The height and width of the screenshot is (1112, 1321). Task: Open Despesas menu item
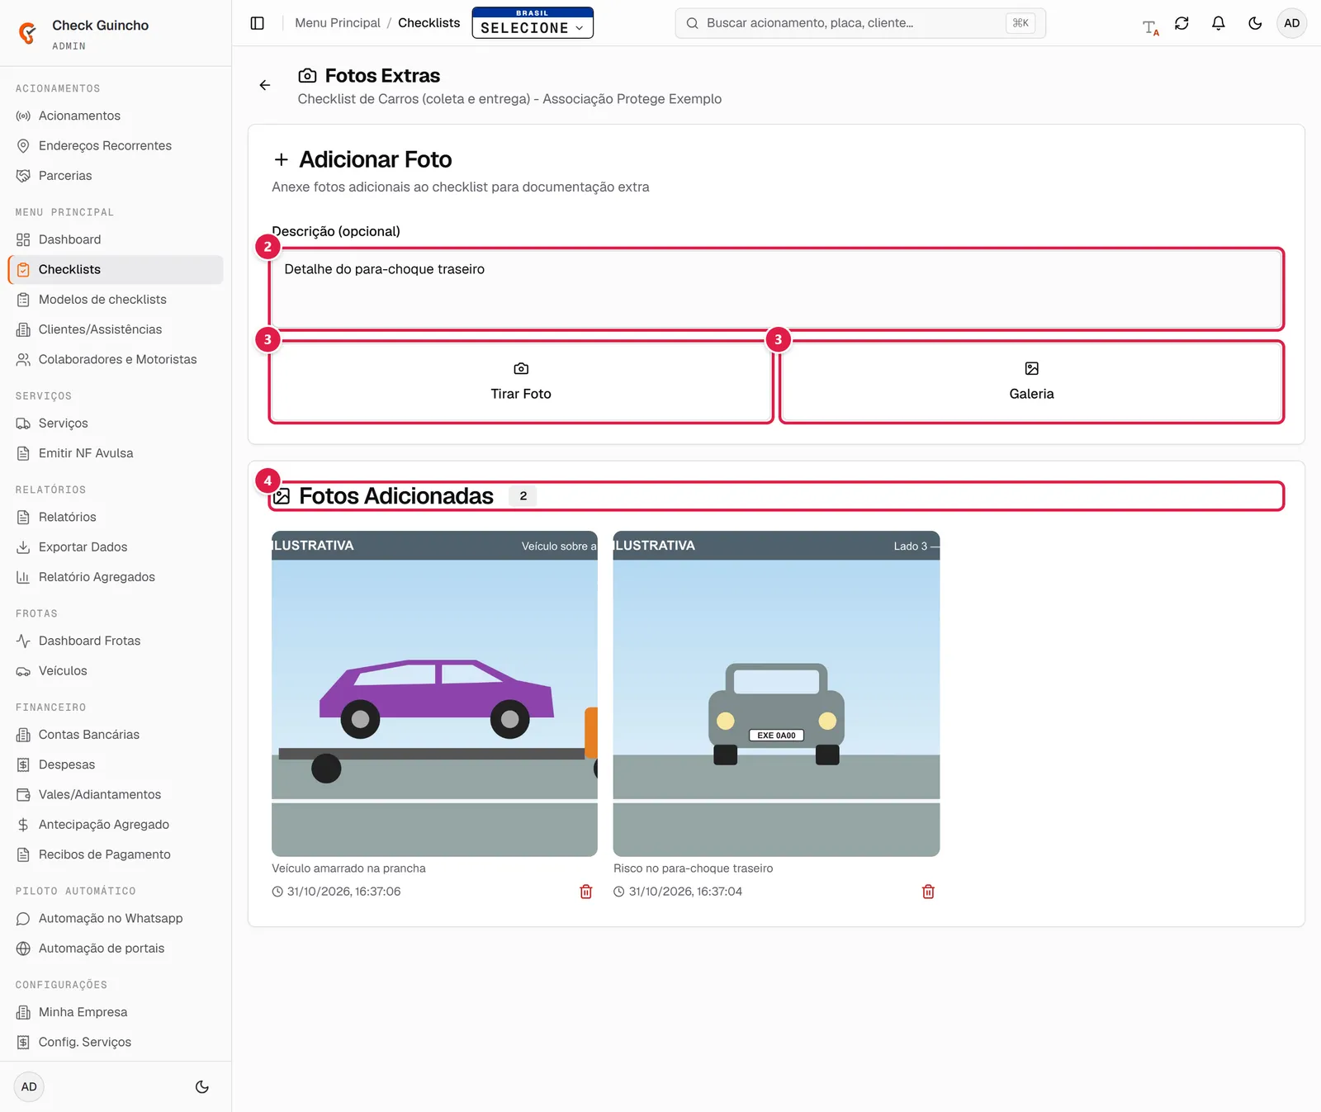(x=116, y=764)
